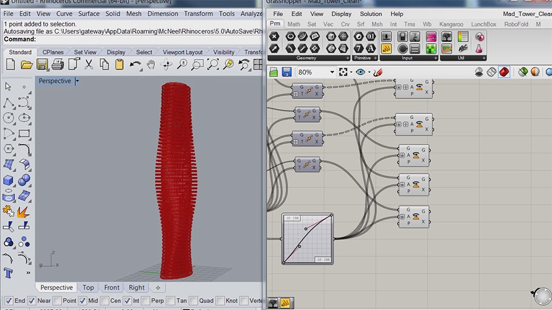Pick the Point parameter icon in Geometry panel
Image resolution: width=552 pixels, height=310 pixels.
point(274,36)
